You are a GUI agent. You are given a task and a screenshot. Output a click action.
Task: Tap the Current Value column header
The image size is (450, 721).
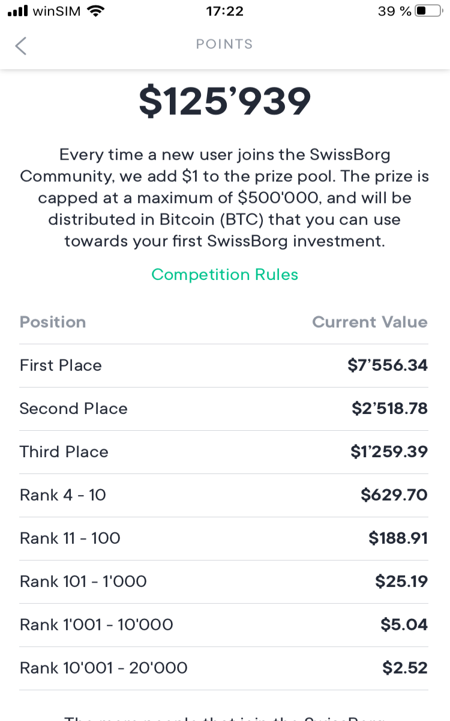(x=370, y=322)
